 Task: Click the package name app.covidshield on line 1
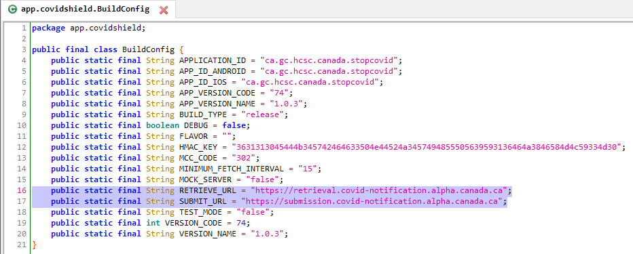106,28
